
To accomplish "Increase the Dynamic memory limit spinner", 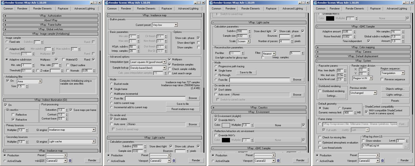I will (x=355, y=112).
